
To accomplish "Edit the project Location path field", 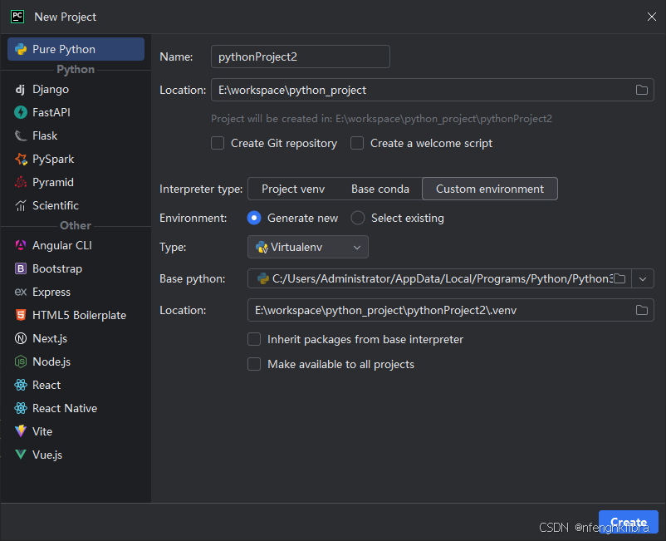I will [x=433, y=90].
